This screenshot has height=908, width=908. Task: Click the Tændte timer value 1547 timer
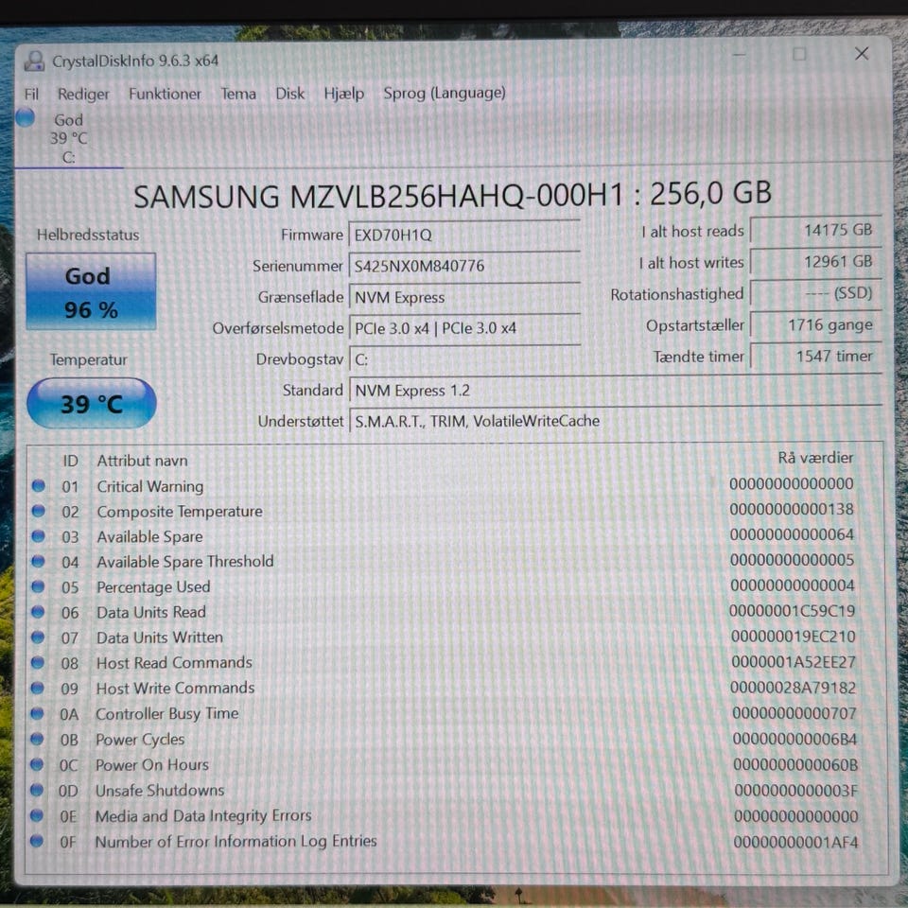coord(816,357)
